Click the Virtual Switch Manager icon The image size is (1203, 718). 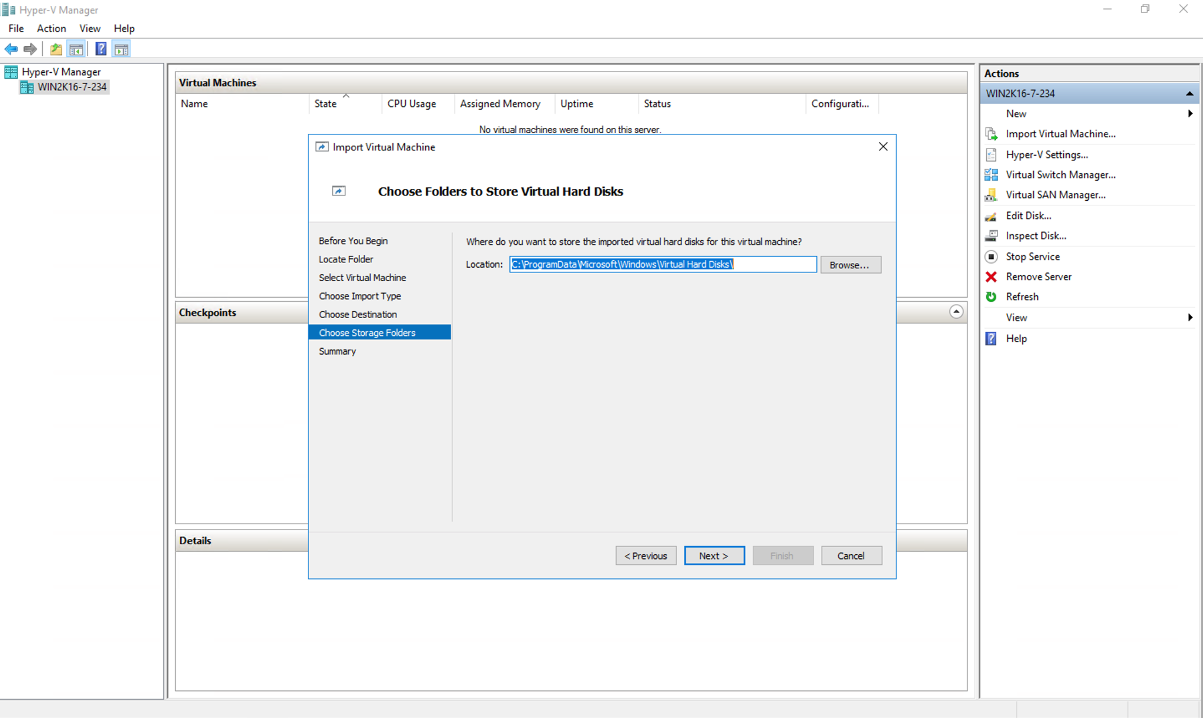pos(992,174)
